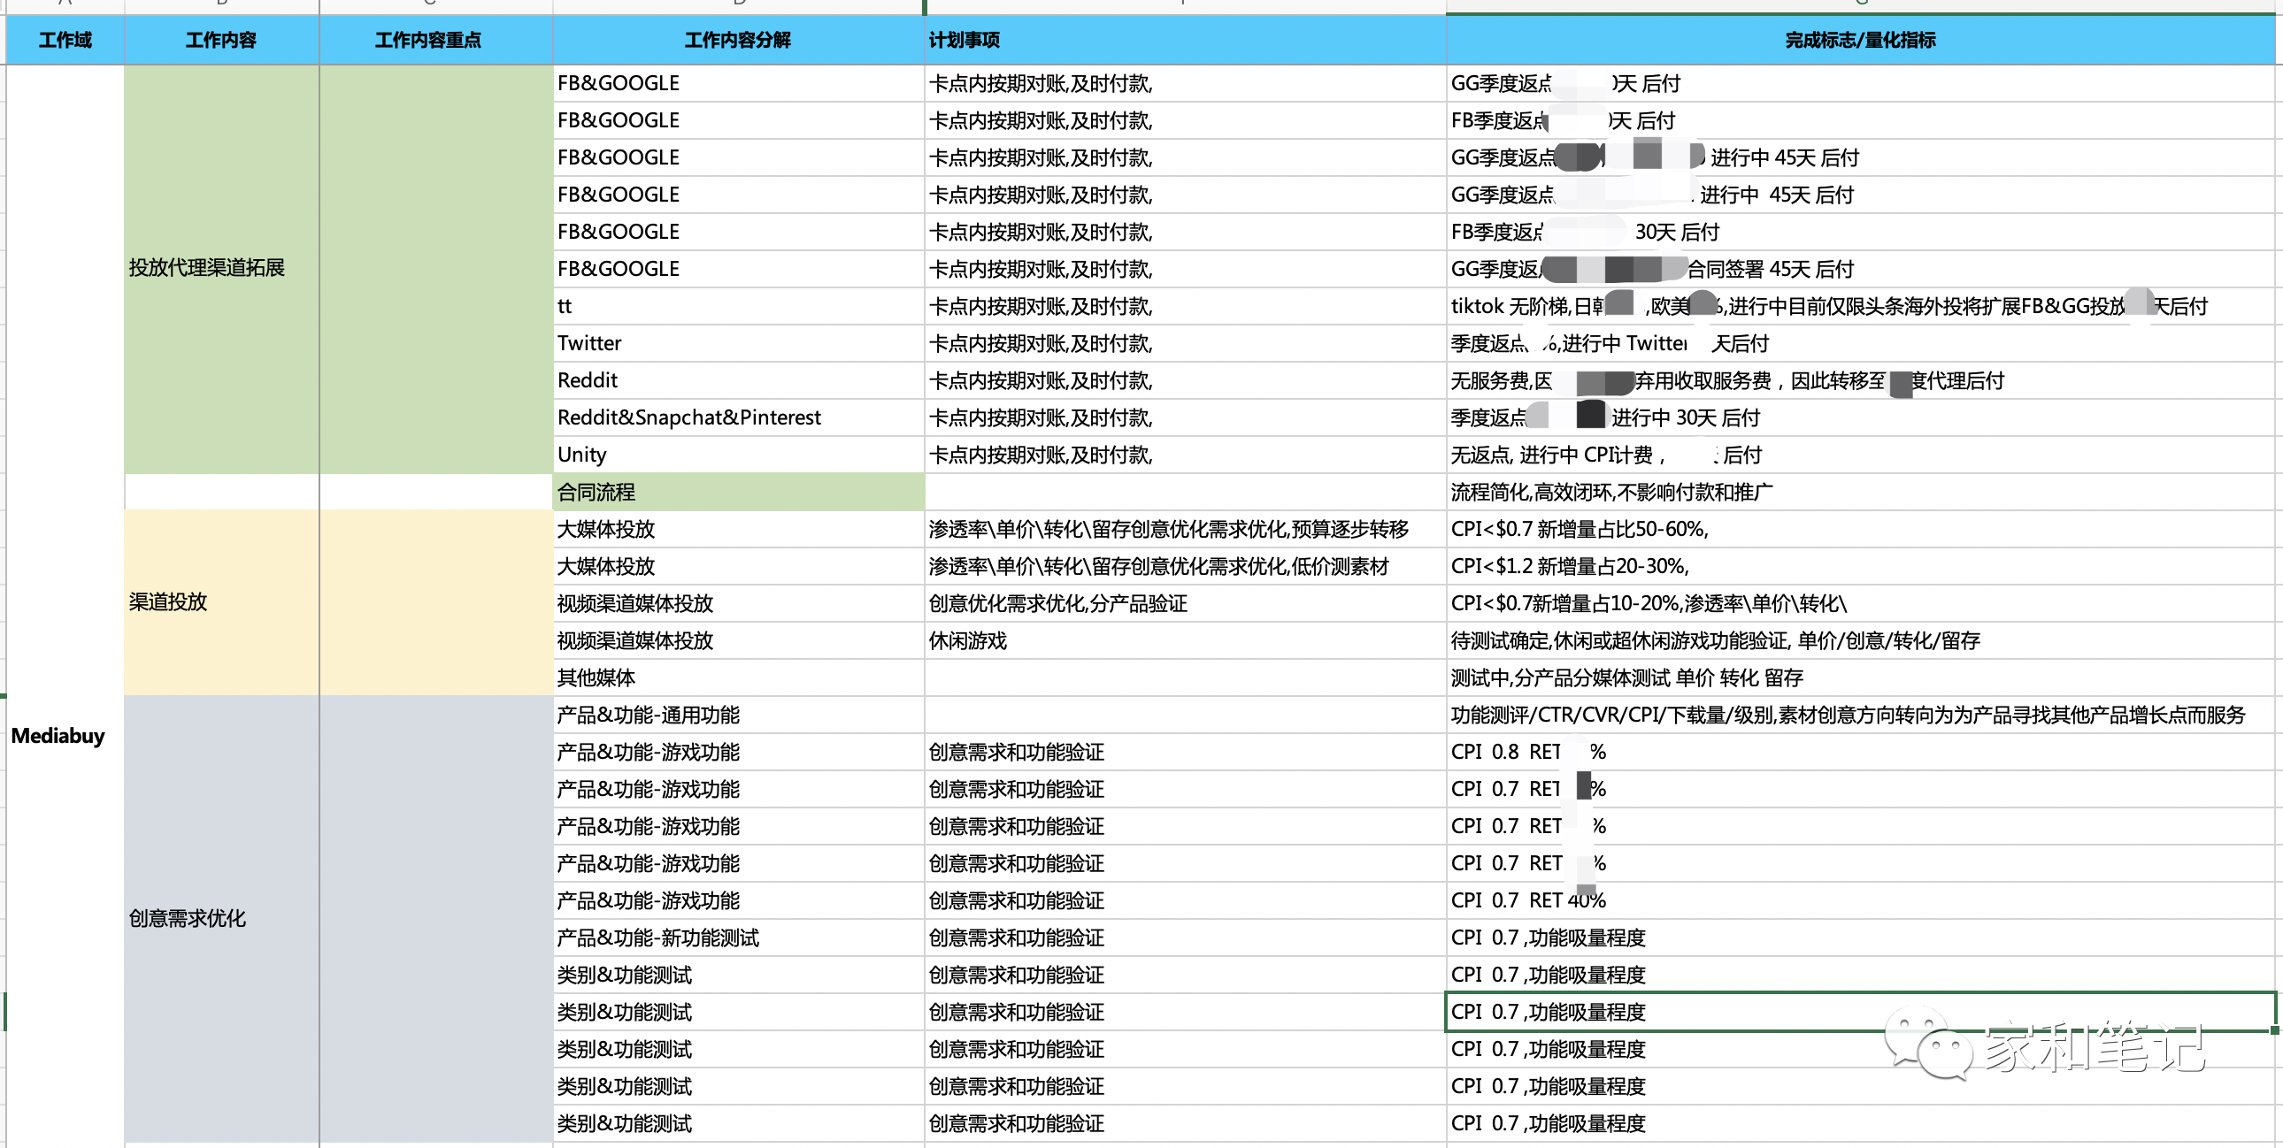Screen dimensions: 2283x1148
Task: Click the merged Mediabuy cell
Action: tap(57, 735)
